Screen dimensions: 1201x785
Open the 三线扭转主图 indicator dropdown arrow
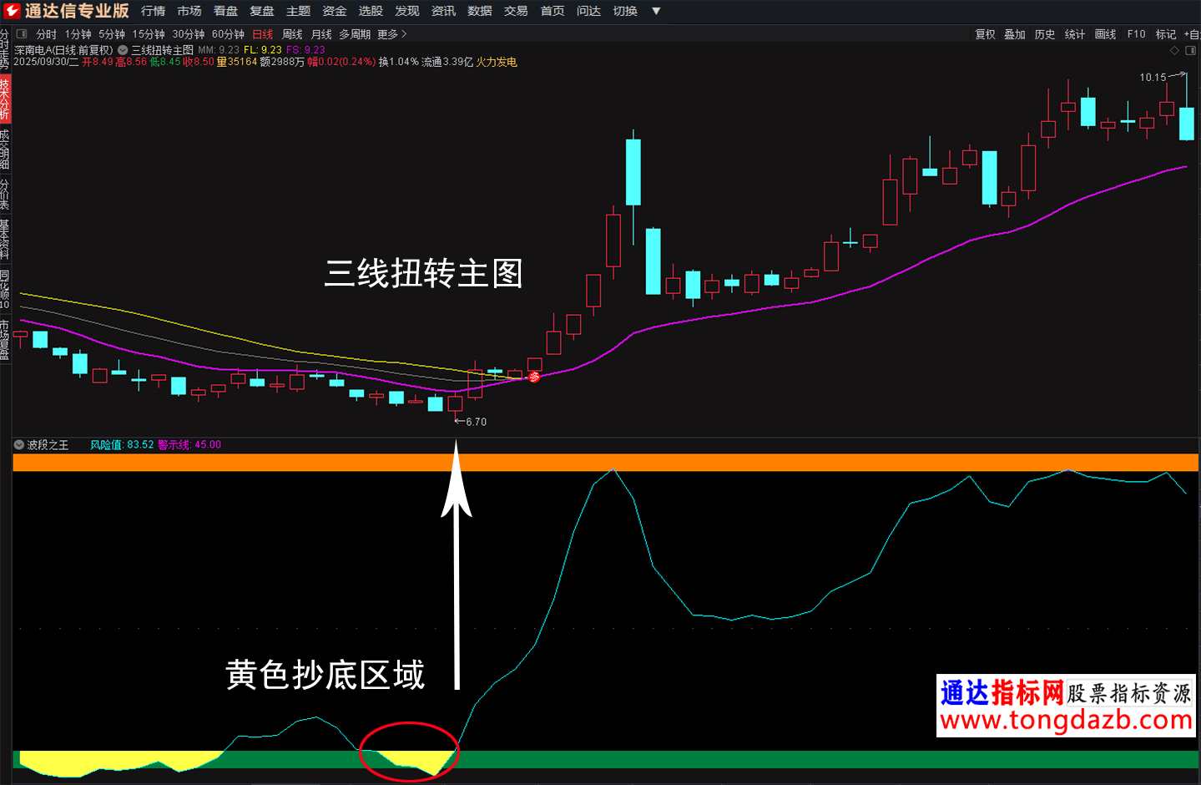[x=123, y=50]
